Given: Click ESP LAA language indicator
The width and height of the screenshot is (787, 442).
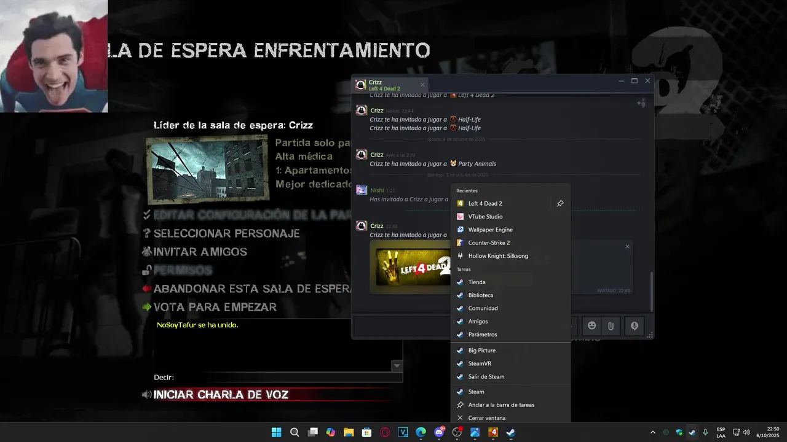Looking at the screenshot, I should pos(721,432).
